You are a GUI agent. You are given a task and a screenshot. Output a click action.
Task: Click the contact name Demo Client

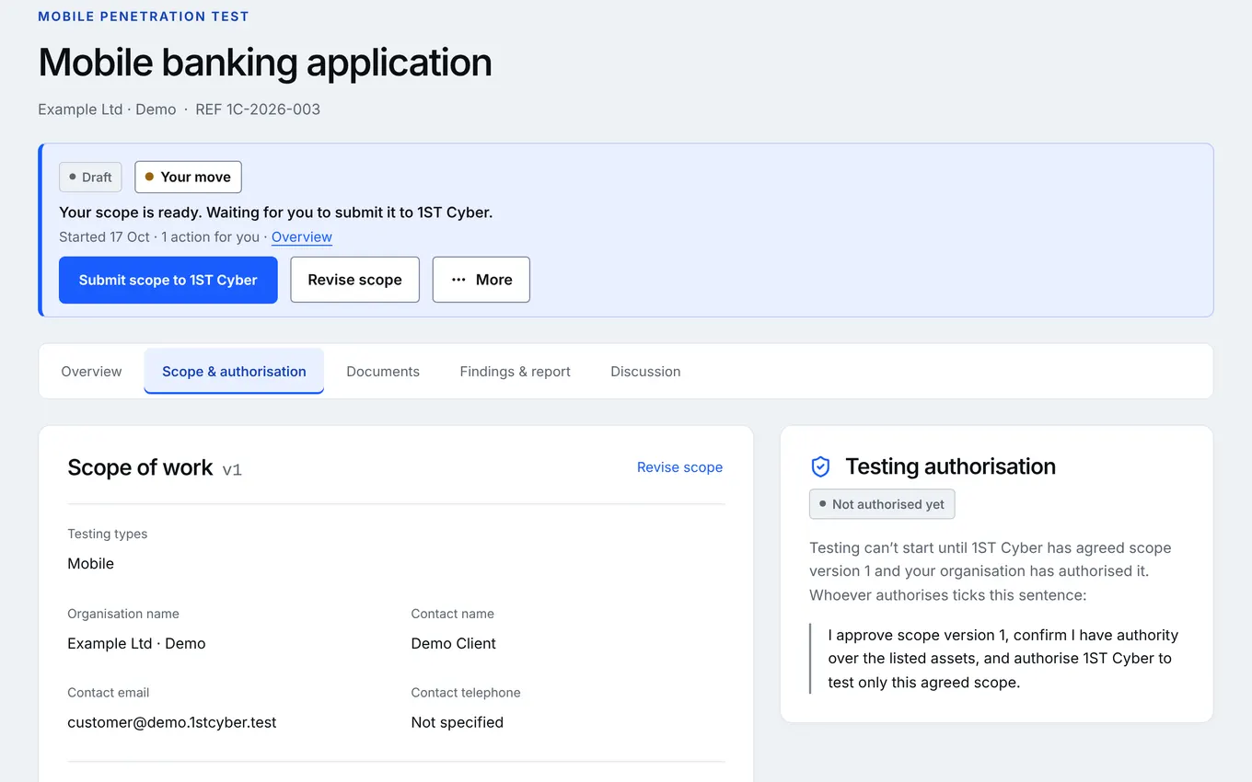pyautogui.click(x=454, y=643)
